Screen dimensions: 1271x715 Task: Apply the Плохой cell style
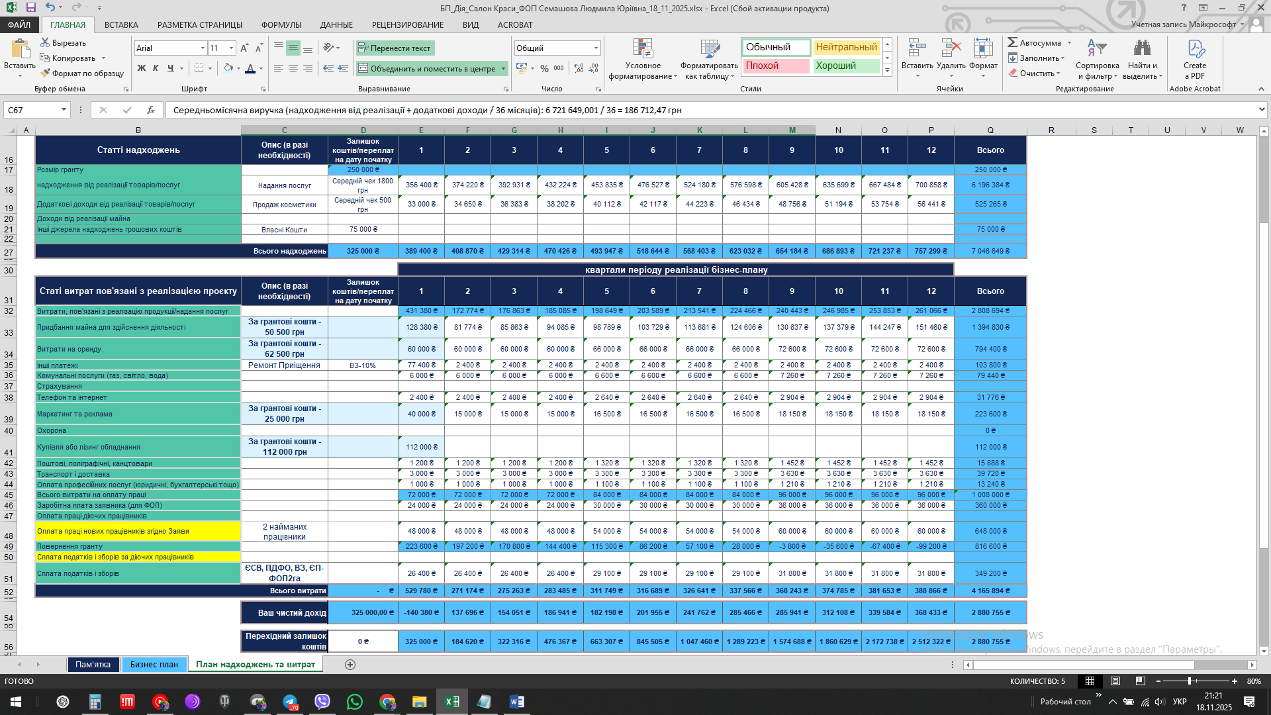coord(775,66)
